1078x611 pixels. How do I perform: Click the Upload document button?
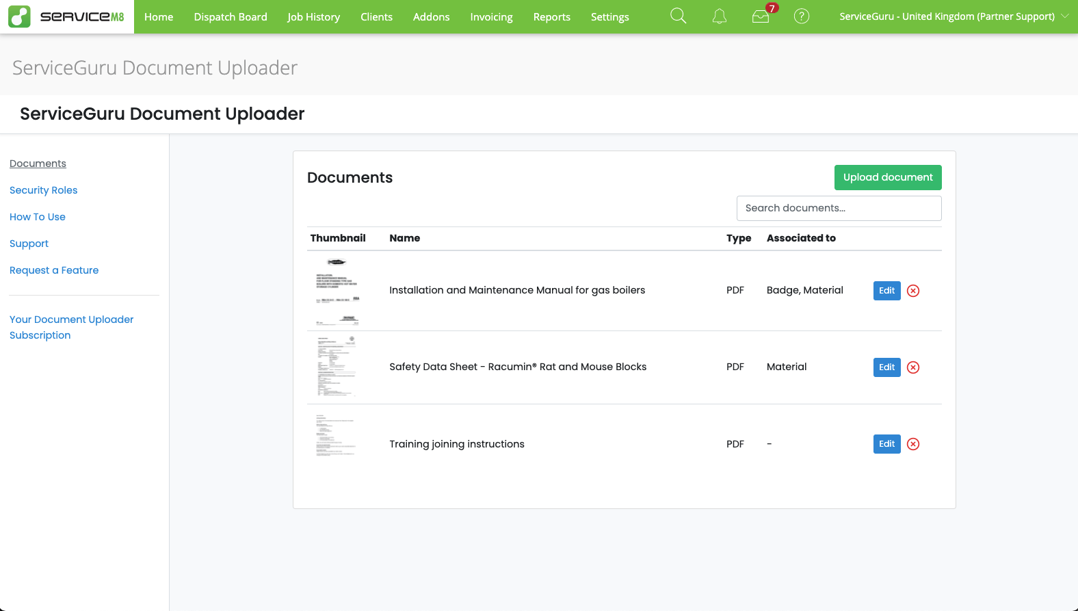coord(888,177)
